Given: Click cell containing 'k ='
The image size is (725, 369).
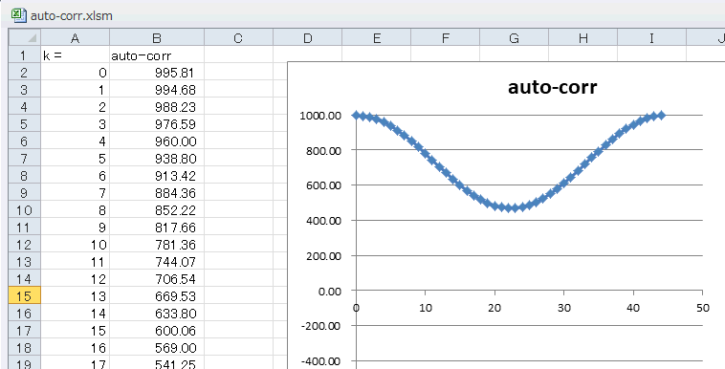Looking at the screenshot, I should tap(75, 55).
